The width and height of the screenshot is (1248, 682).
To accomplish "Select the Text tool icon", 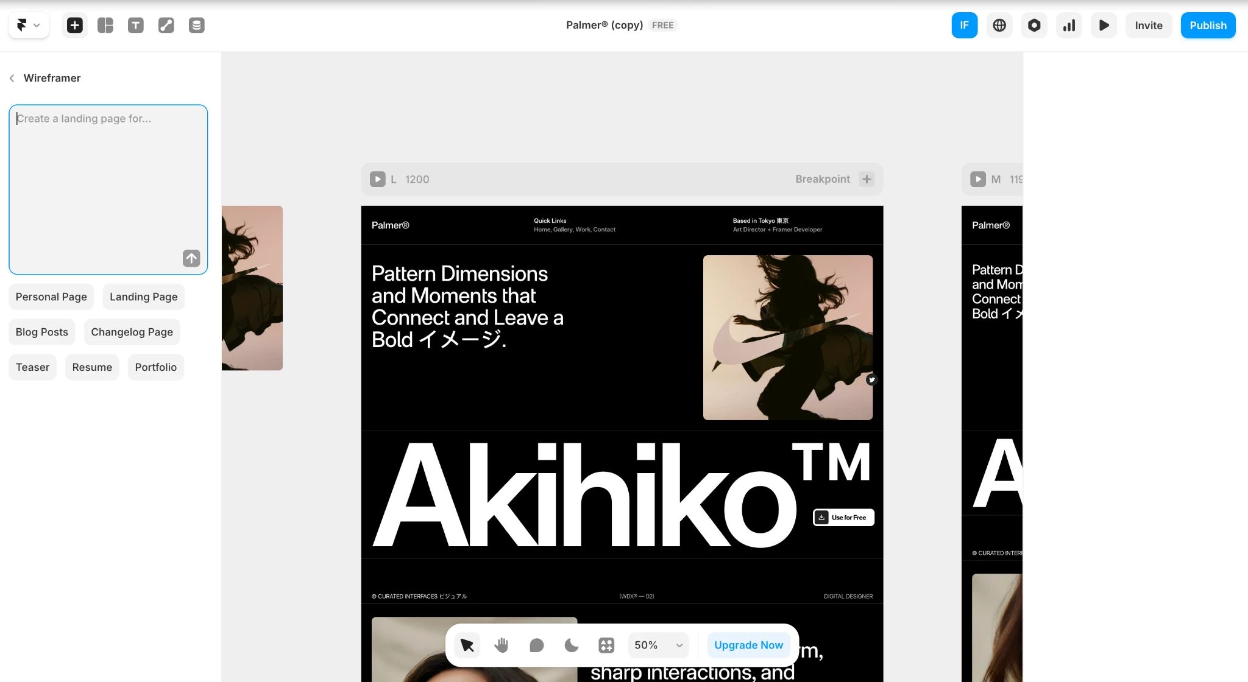I will pyautogui.click(x=136, y=25).
